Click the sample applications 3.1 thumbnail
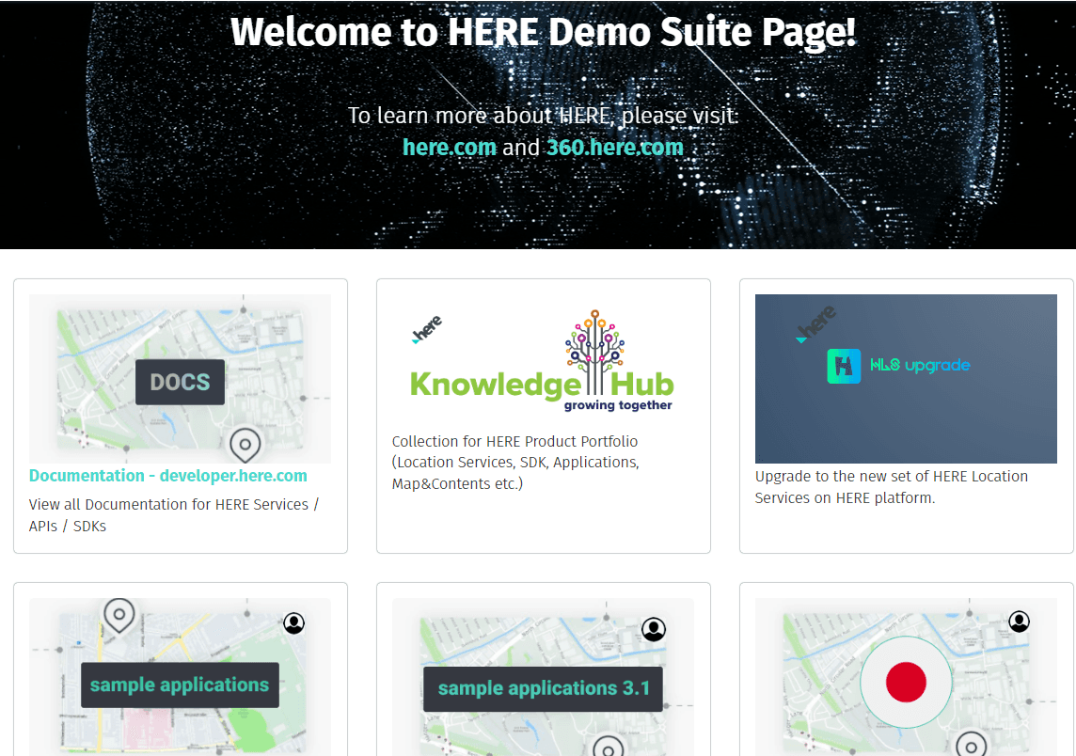This screenshot has height=756, width=1076. point(543,677)
